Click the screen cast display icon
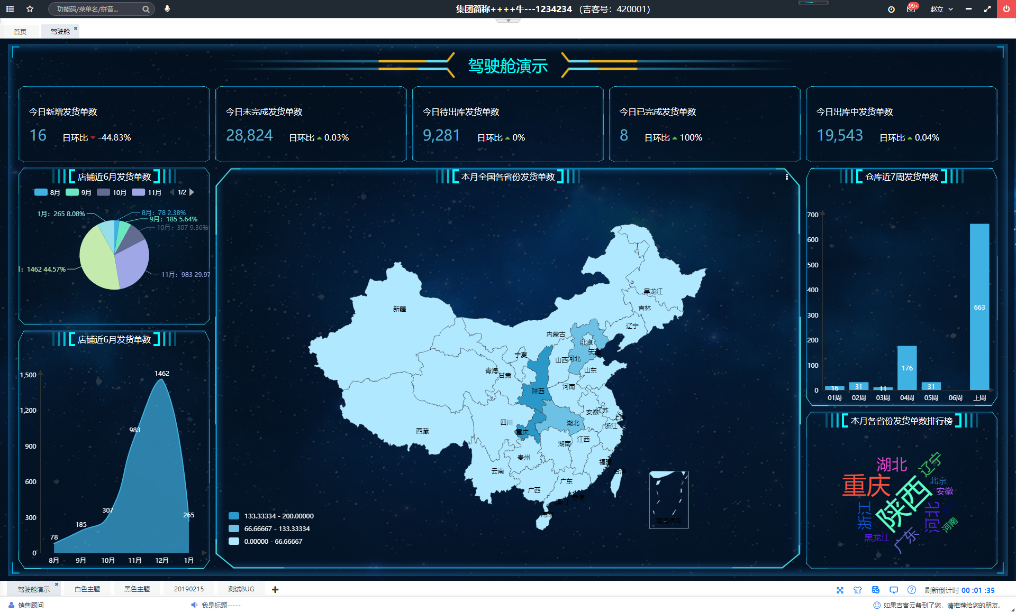 click(x=894, y=590)
